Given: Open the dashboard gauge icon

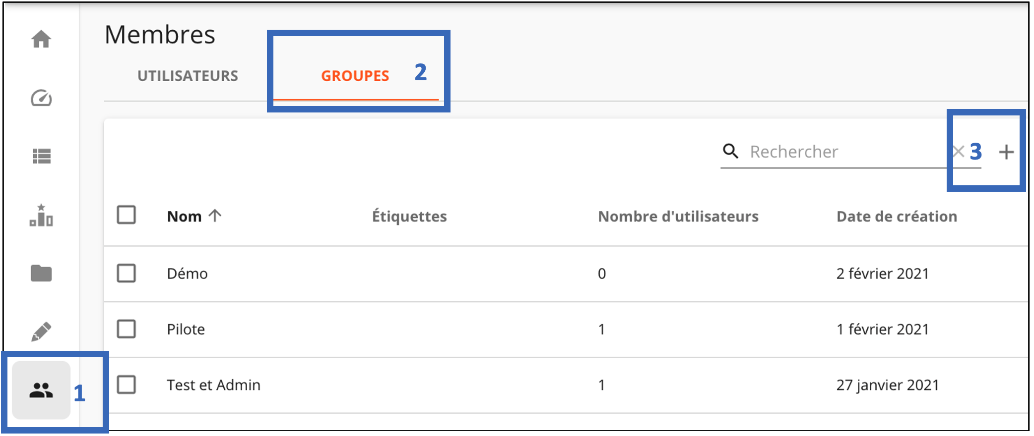Looking at the screenshot, I should click(x=41, y=98).
